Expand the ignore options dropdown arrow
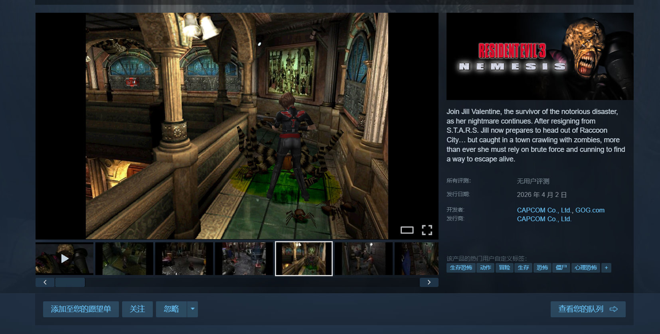 pyautogui.click(x=193, y=309)
